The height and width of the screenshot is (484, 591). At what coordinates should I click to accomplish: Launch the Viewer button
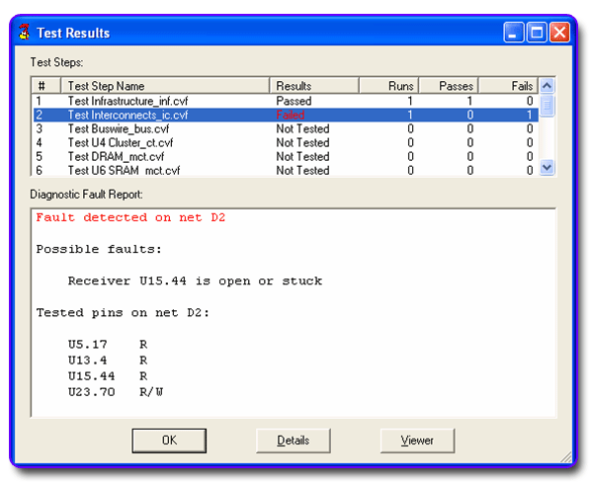coord(417,441)
